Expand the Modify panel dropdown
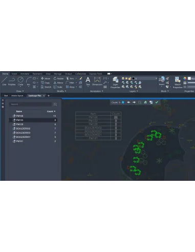The width and height of the screenshot is (195, 252). [61, 91]
